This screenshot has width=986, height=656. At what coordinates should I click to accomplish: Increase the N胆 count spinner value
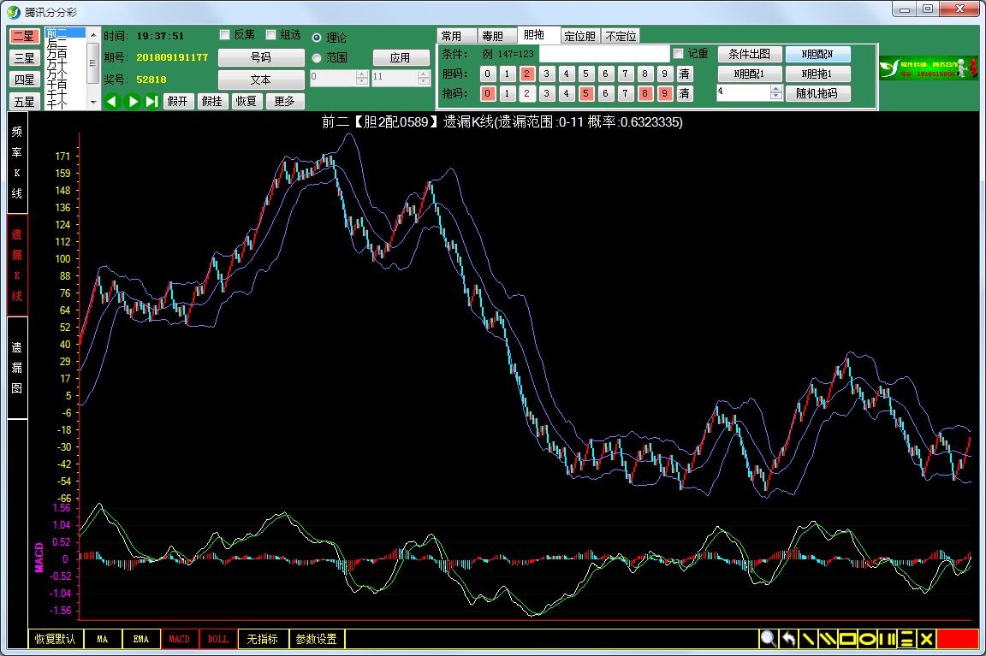tap(776, 89)
